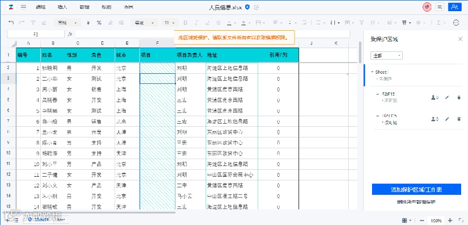Open the hamburger main menu
Viewport: 468px width, 225px height.
coord(23,7)
